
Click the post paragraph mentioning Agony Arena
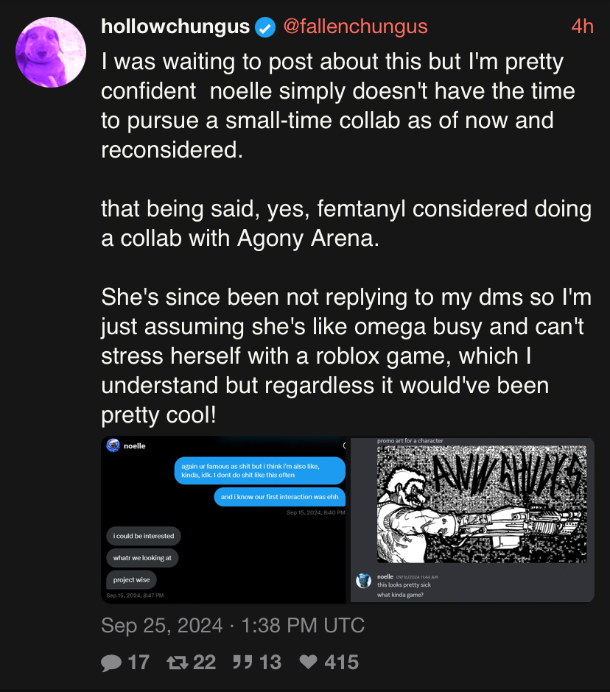[346, 225]
